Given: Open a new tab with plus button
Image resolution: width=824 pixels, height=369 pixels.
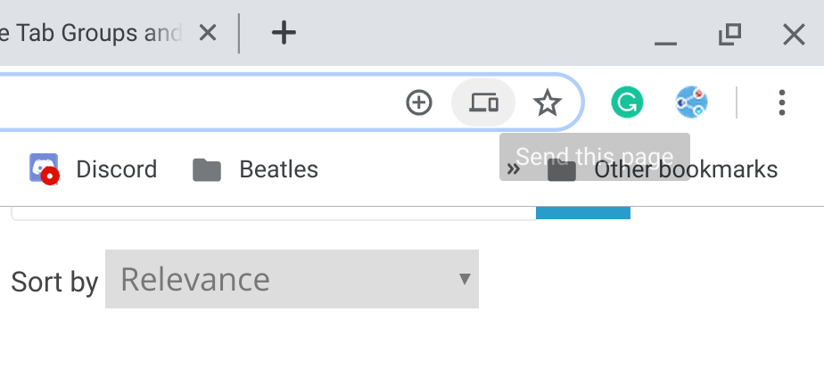Looking at the screenshot, I should click(284, 33).
